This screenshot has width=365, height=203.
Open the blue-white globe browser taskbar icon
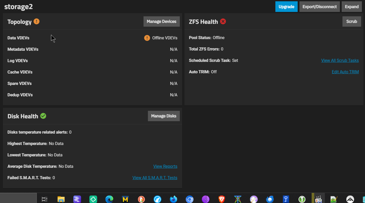pos(158,199)
